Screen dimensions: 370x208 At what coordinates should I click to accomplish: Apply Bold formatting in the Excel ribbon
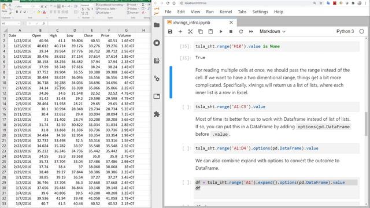[x=17, y=12]
